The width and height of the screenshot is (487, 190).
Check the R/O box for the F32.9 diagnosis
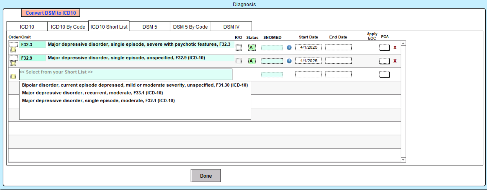pos(238,61)
